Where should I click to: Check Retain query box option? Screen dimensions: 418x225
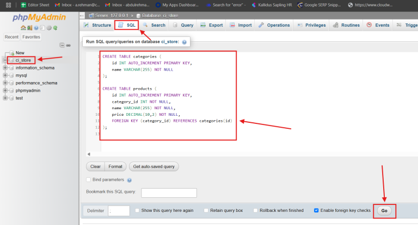206,210
